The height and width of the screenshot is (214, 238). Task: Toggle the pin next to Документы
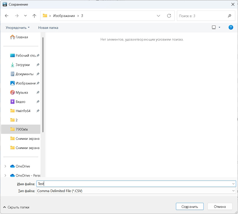pyautogui.click(x=38, y=74)
